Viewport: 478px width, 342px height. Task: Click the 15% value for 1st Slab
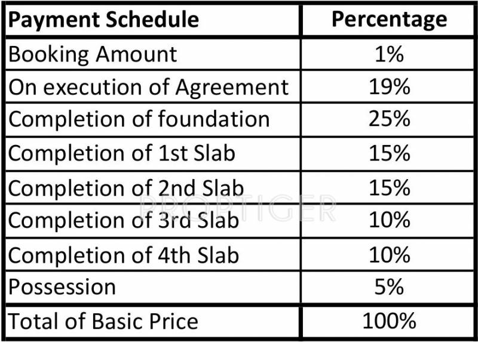[x=389, y=153]
